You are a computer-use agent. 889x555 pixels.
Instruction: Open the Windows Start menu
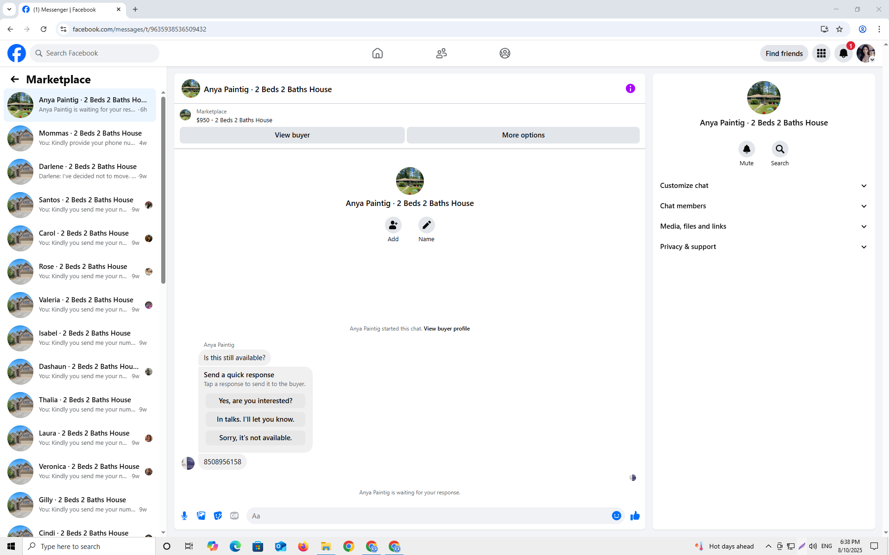coord(11,546)
